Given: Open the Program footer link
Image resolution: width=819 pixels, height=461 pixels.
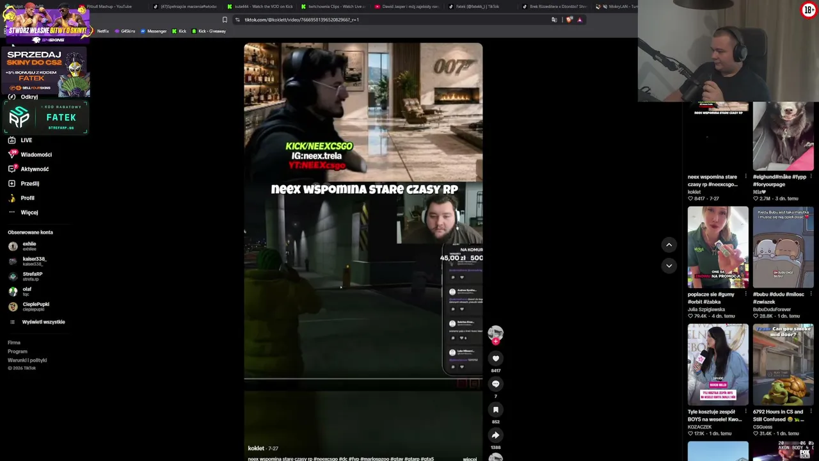Looking at the screenshot, I should [x=17, y=352].
